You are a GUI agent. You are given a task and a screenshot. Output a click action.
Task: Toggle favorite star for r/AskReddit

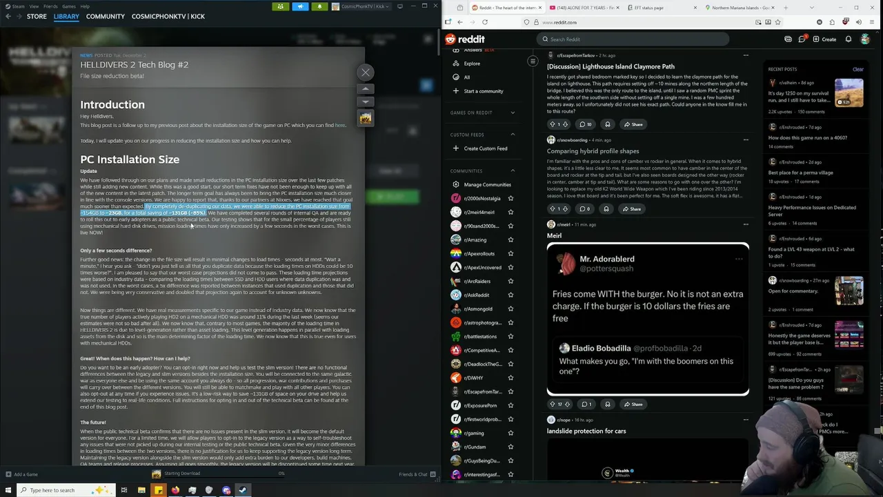(510, 295)
